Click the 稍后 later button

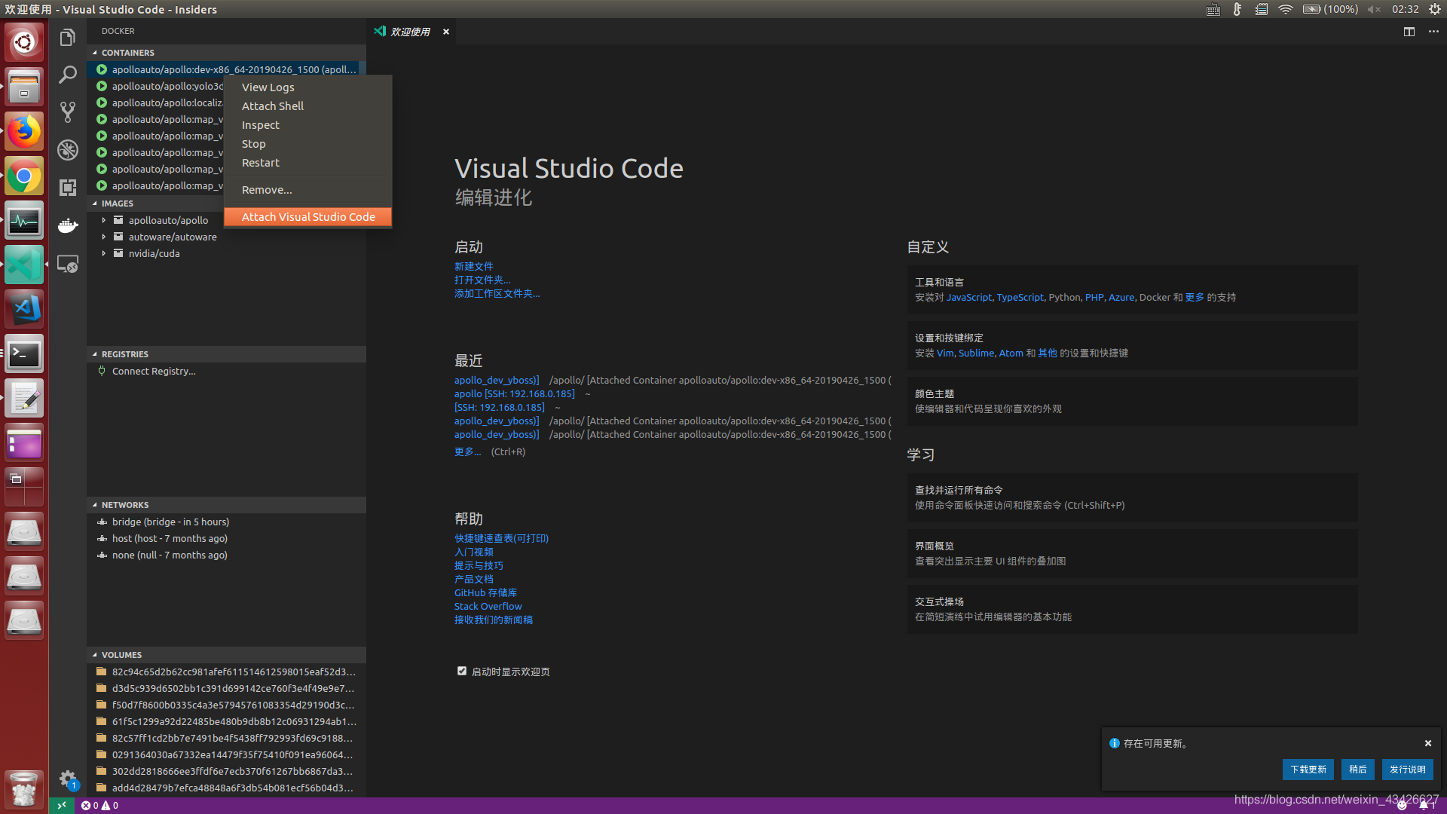click(1358, 770)
